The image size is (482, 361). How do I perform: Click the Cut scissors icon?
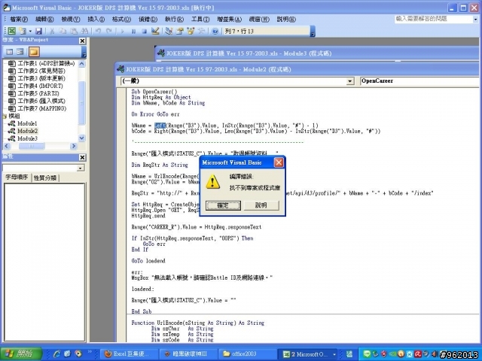click(52, 31)
